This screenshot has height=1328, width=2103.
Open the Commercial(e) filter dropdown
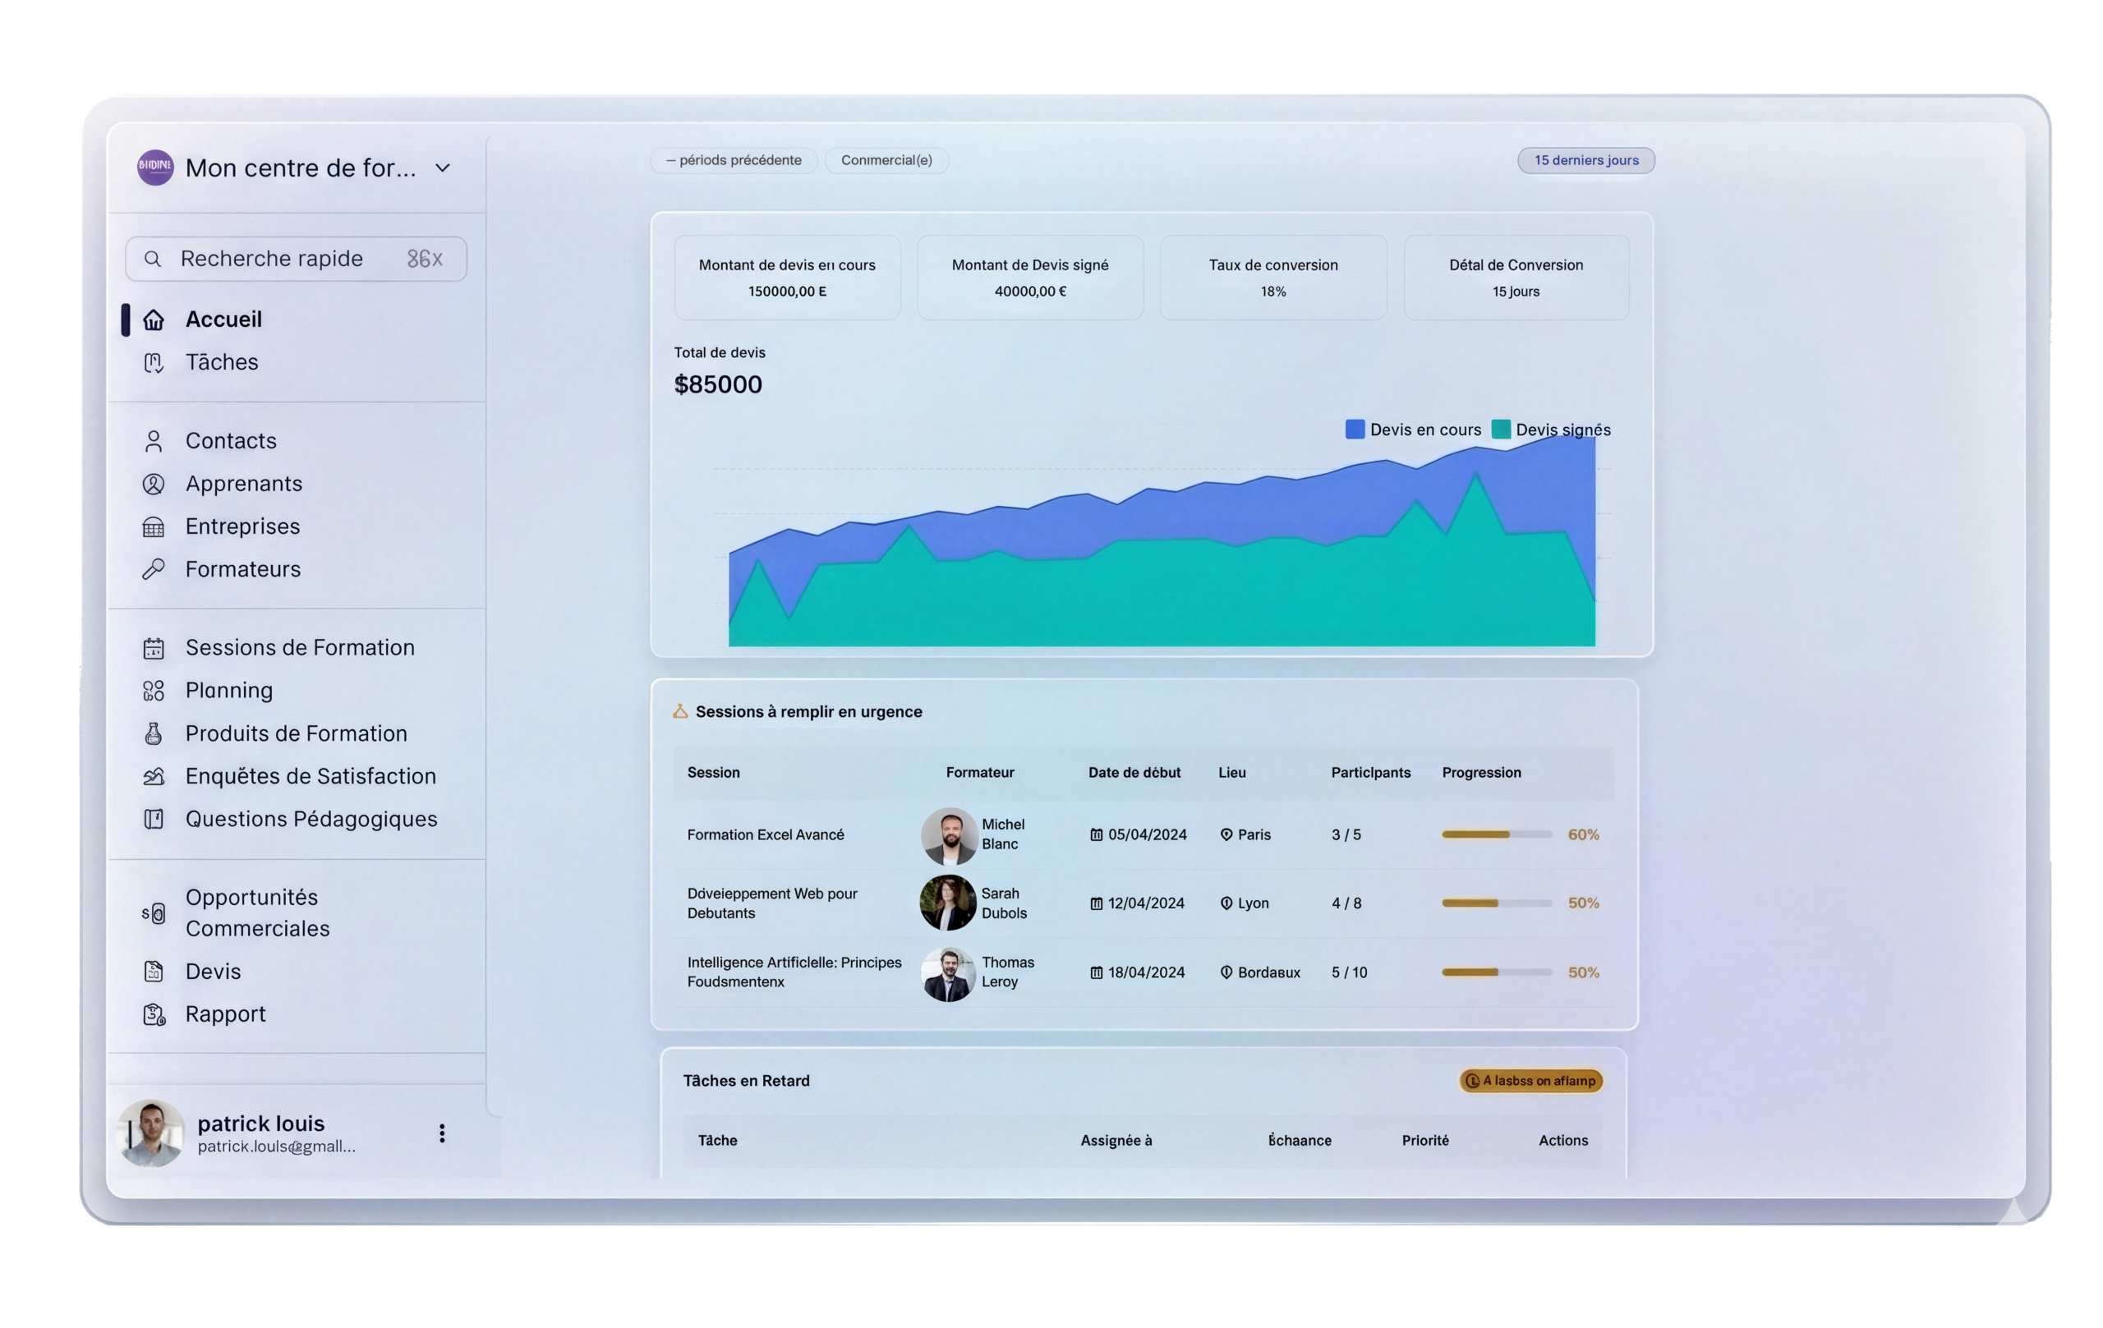(886, 161)
